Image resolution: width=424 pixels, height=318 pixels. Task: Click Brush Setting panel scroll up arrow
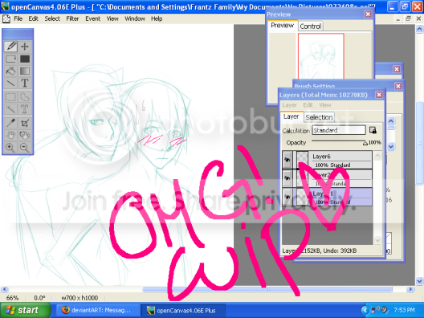click(391, 121)
